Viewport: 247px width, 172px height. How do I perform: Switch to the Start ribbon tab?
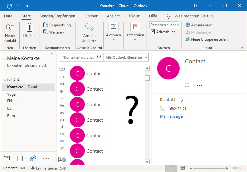coord(26,16)
